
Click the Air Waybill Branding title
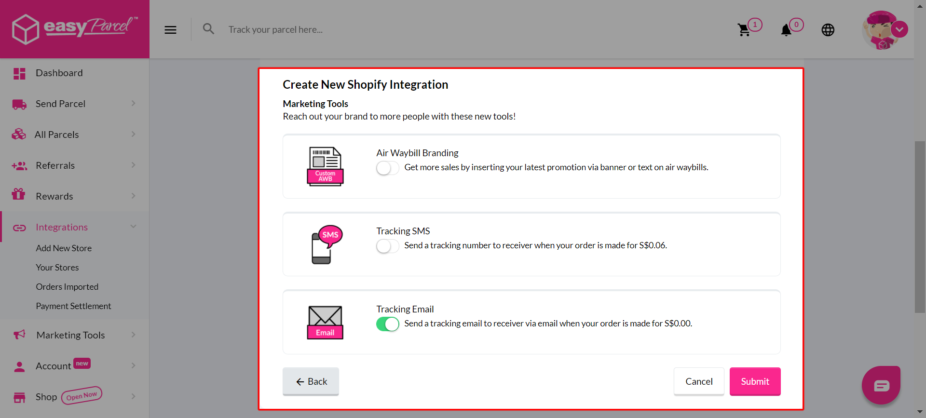point(417,153)
